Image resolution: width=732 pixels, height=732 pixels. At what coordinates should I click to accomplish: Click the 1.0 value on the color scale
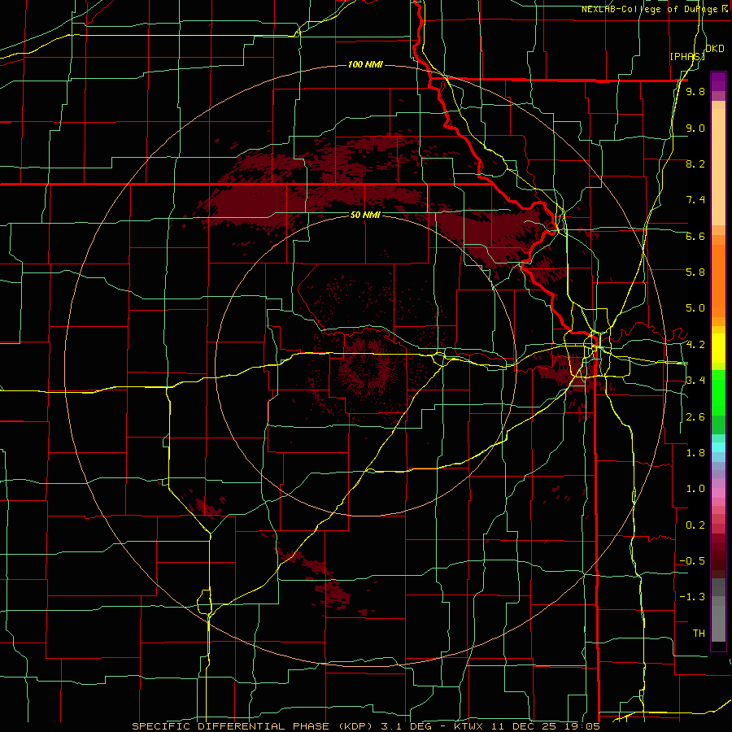coord(695,489)
